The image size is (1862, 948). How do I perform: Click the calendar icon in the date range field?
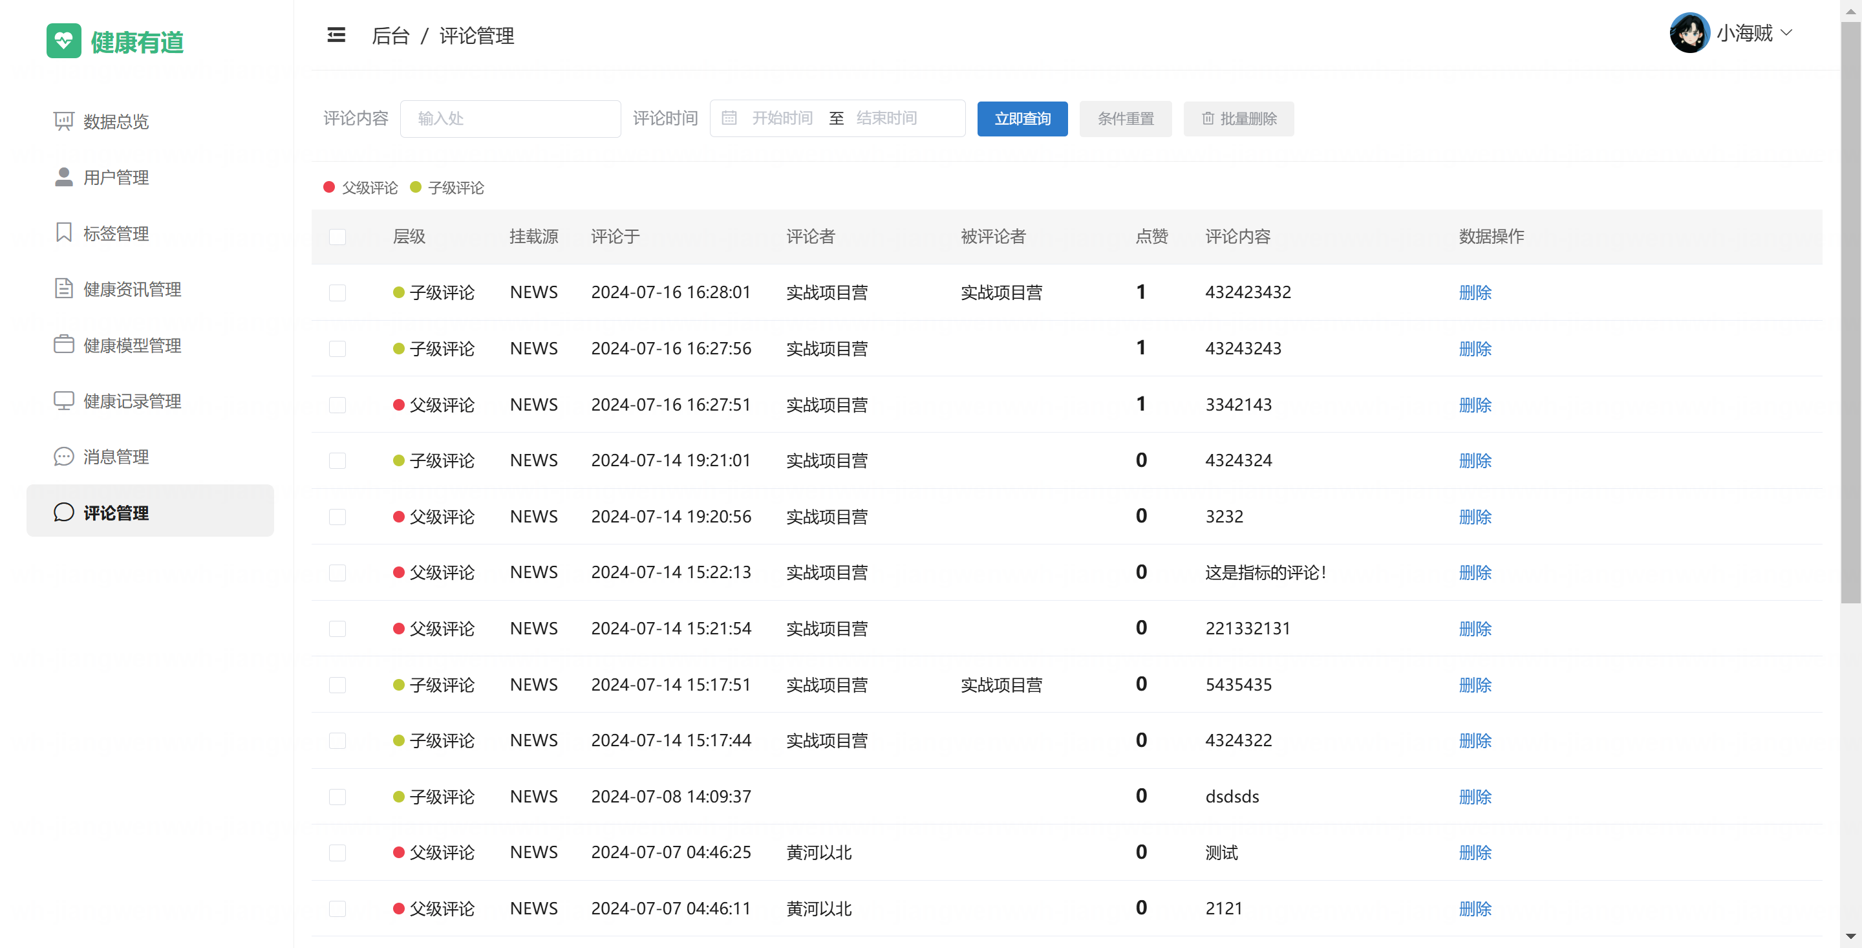(729, 118)
